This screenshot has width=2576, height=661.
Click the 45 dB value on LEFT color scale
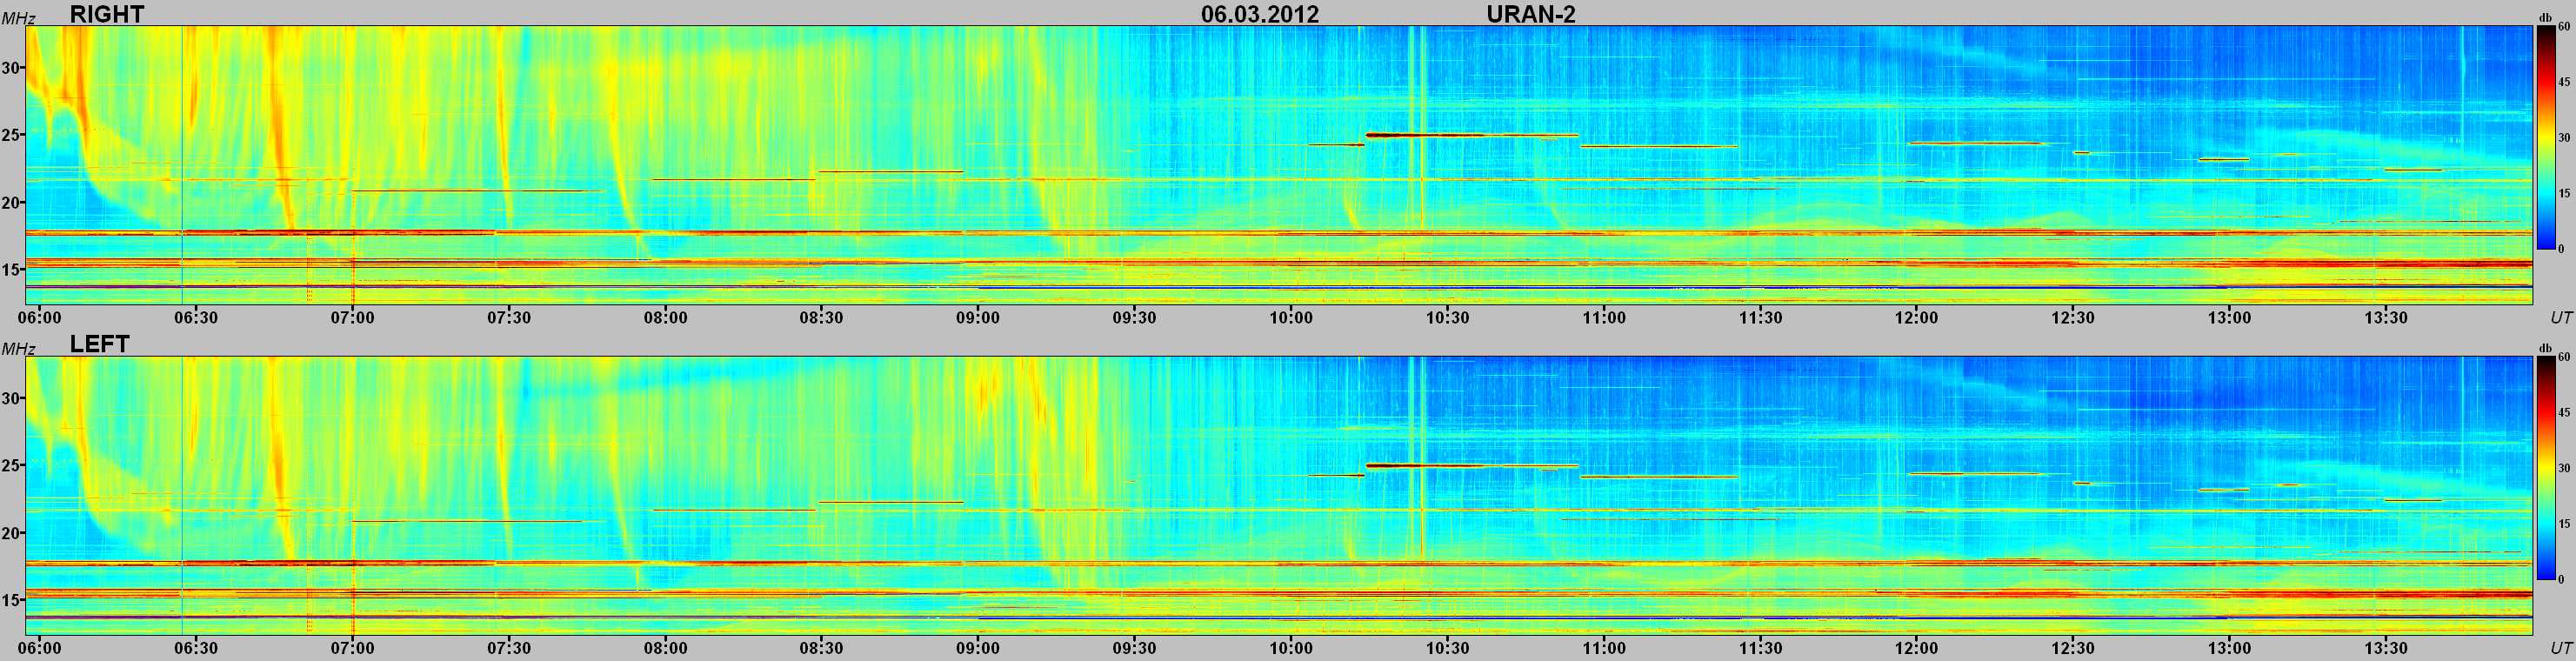(2564, 412)
